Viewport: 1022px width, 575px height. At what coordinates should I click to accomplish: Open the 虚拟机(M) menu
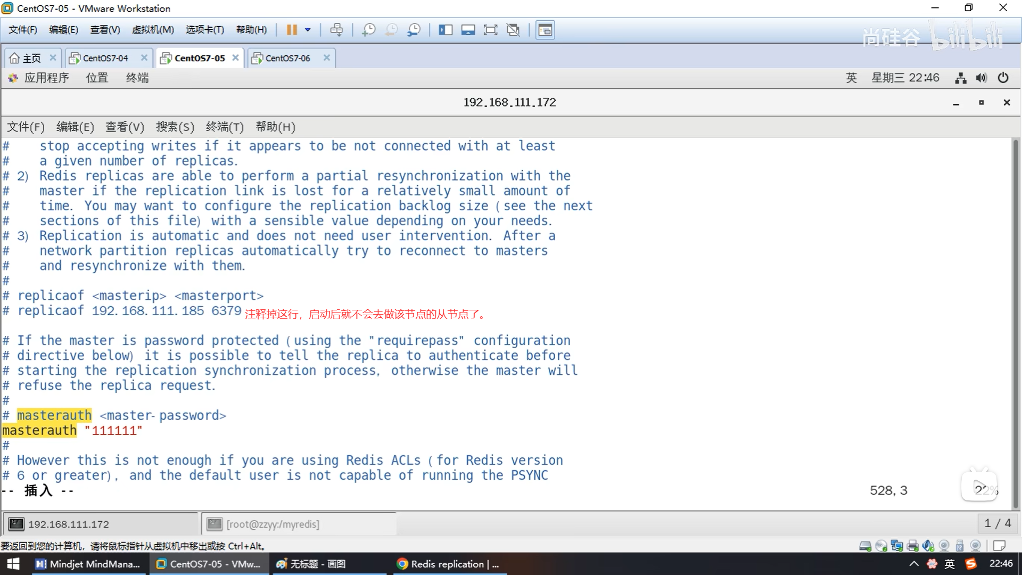(153, 30)
